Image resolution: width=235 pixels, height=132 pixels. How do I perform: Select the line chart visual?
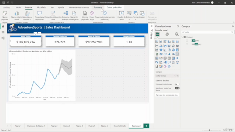click(x=157, y=46)
